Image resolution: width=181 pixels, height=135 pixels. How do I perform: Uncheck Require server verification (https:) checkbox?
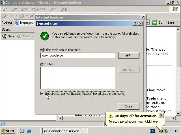point(42,93)
